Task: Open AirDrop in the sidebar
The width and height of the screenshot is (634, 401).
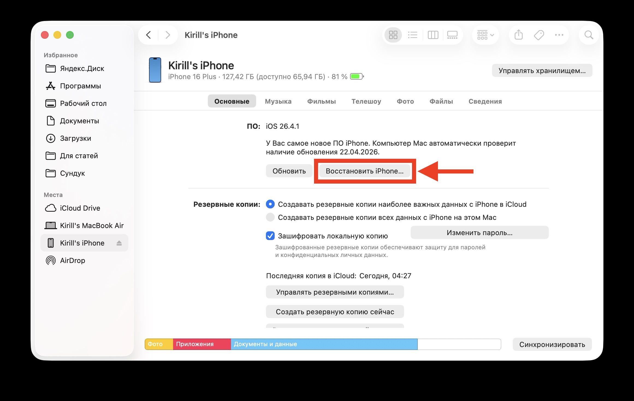Action: coord(73,260)
